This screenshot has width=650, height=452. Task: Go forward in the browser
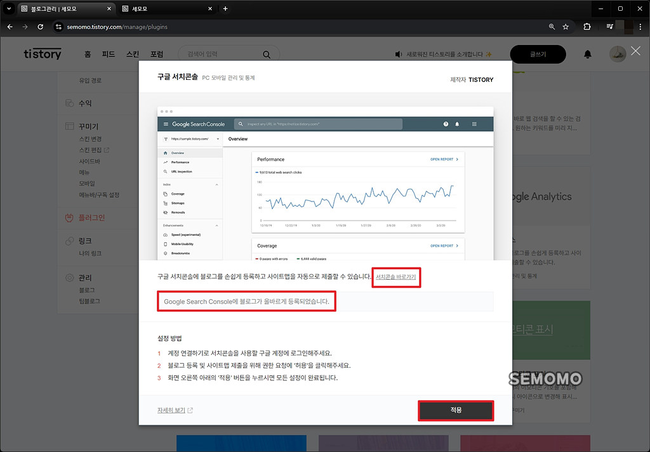(x=25, y=27)
